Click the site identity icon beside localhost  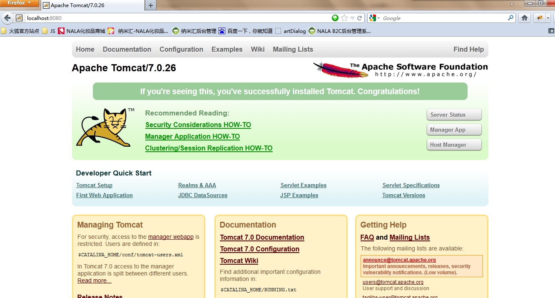(19, 18)
